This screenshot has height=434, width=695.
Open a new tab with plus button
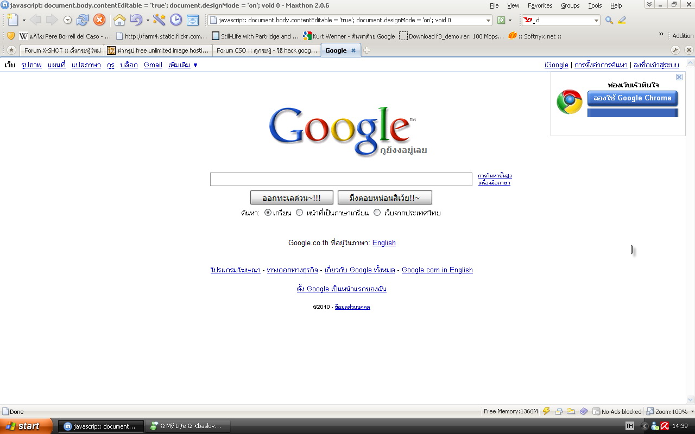pos(367,50)
